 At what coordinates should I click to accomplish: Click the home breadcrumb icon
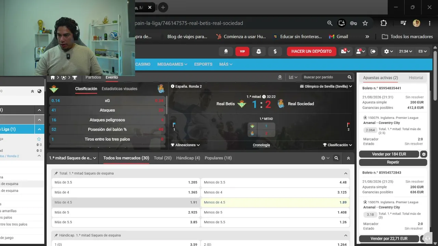[53, 78]
